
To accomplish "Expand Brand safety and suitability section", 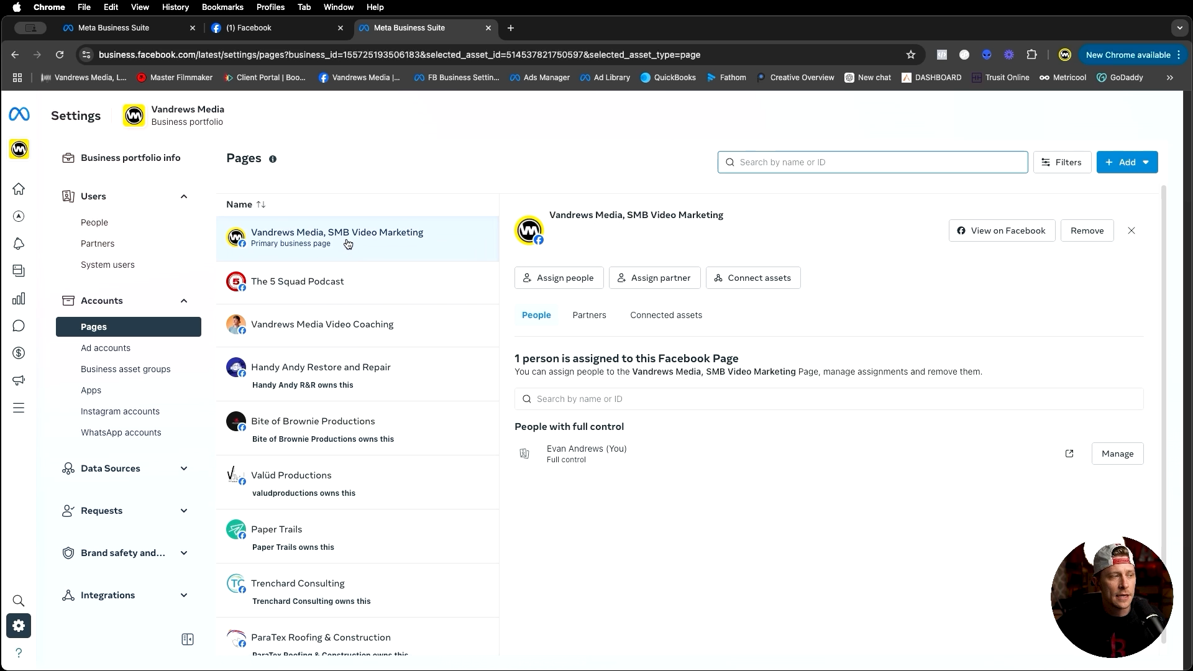I will tap(184, 553).
